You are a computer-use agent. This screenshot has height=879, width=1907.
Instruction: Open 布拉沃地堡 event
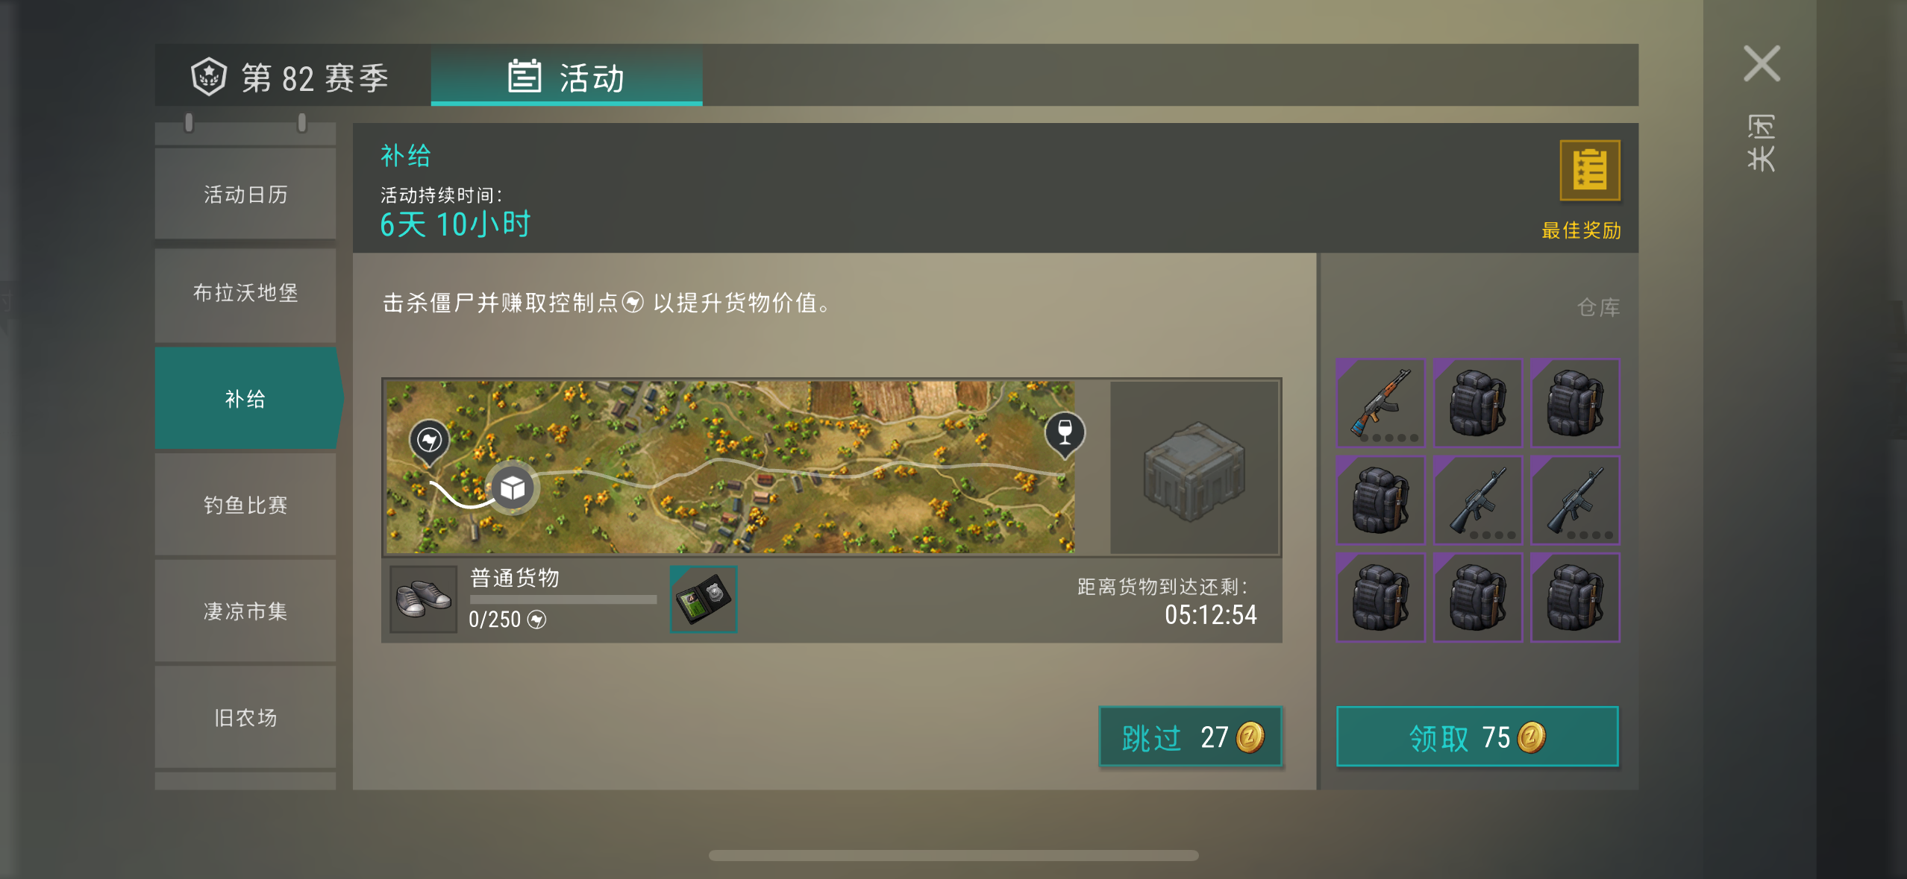tap(245, 293)
